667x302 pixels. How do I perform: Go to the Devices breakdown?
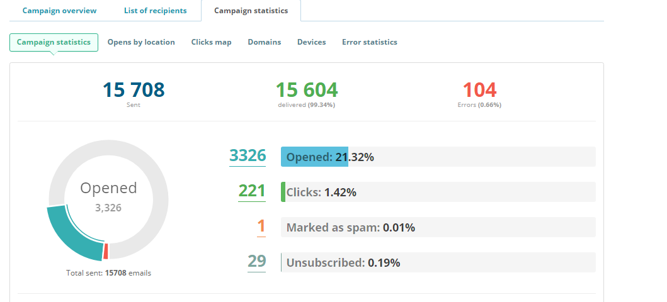click(311, 42)
